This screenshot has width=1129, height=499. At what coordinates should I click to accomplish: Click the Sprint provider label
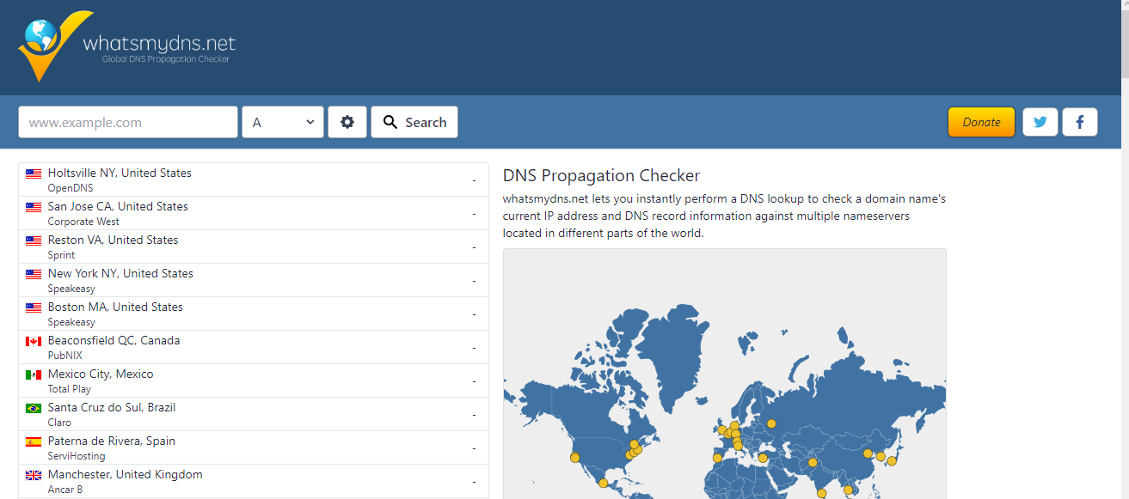click(61, 255)
